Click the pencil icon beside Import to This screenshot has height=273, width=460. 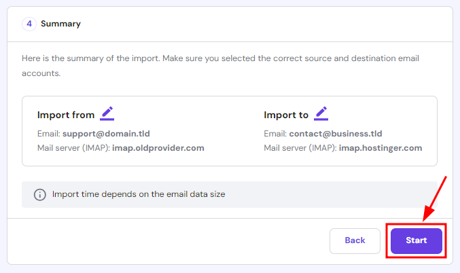point(321,113)
